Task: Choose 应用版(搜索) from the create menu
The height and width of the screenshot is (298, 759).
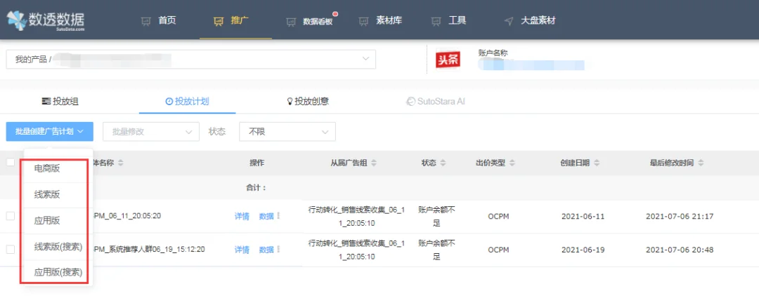Action: click(x=58, y=272)
